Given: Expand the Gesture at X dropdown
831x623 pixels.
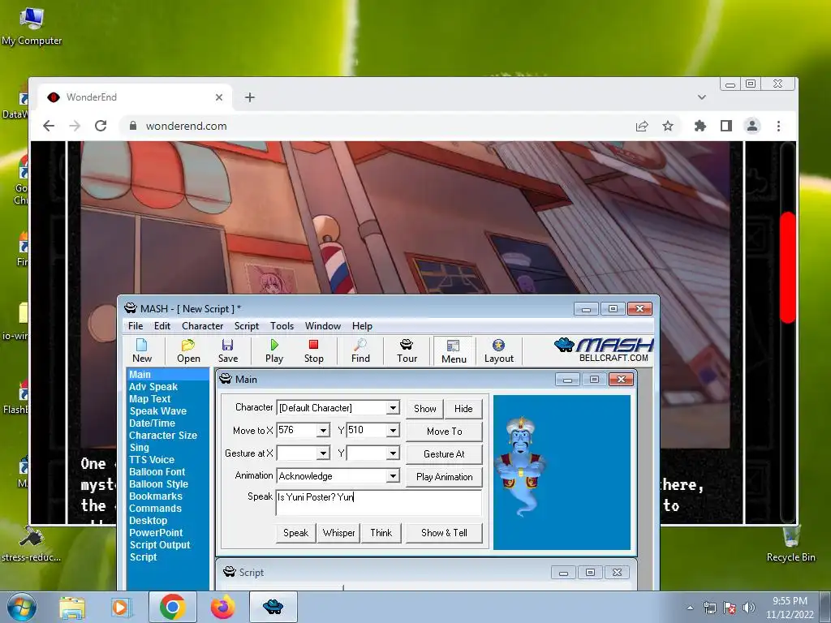Looking at the screenshot, I should (x=323, y=453).
